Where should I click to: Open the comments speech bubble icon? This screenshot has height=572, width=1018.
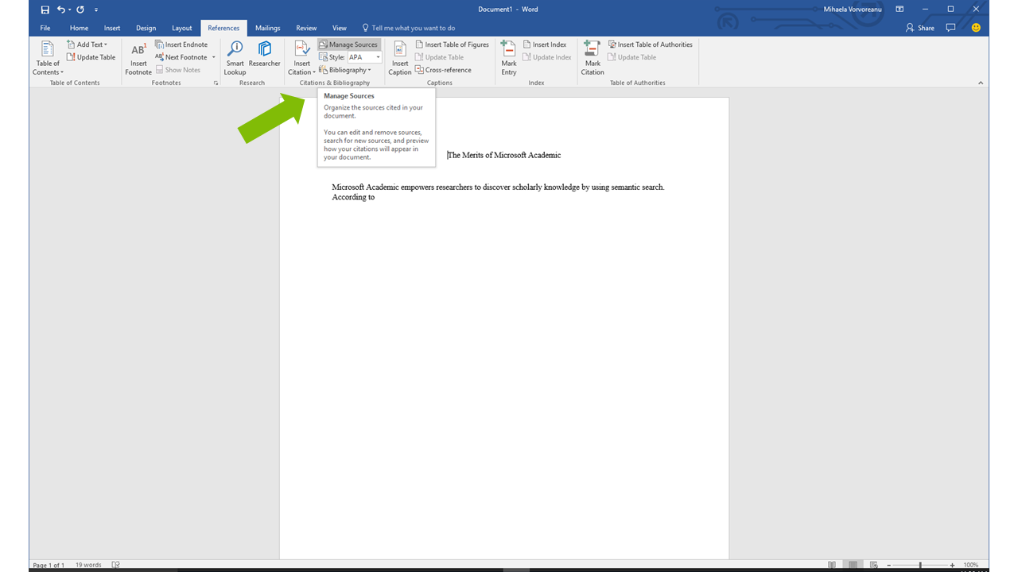[x=950, y=28]
